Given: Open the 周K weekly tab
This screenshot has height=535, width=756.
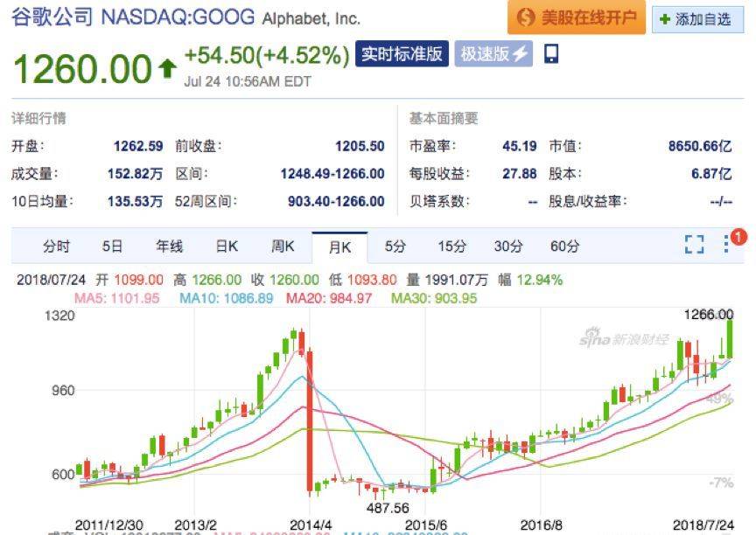Looking at the screenshot, I should [283, 246].
